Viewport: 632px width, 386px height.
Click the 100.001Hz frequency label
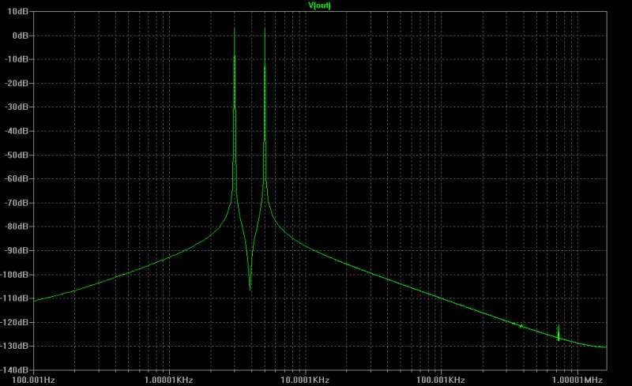(33, 380)
